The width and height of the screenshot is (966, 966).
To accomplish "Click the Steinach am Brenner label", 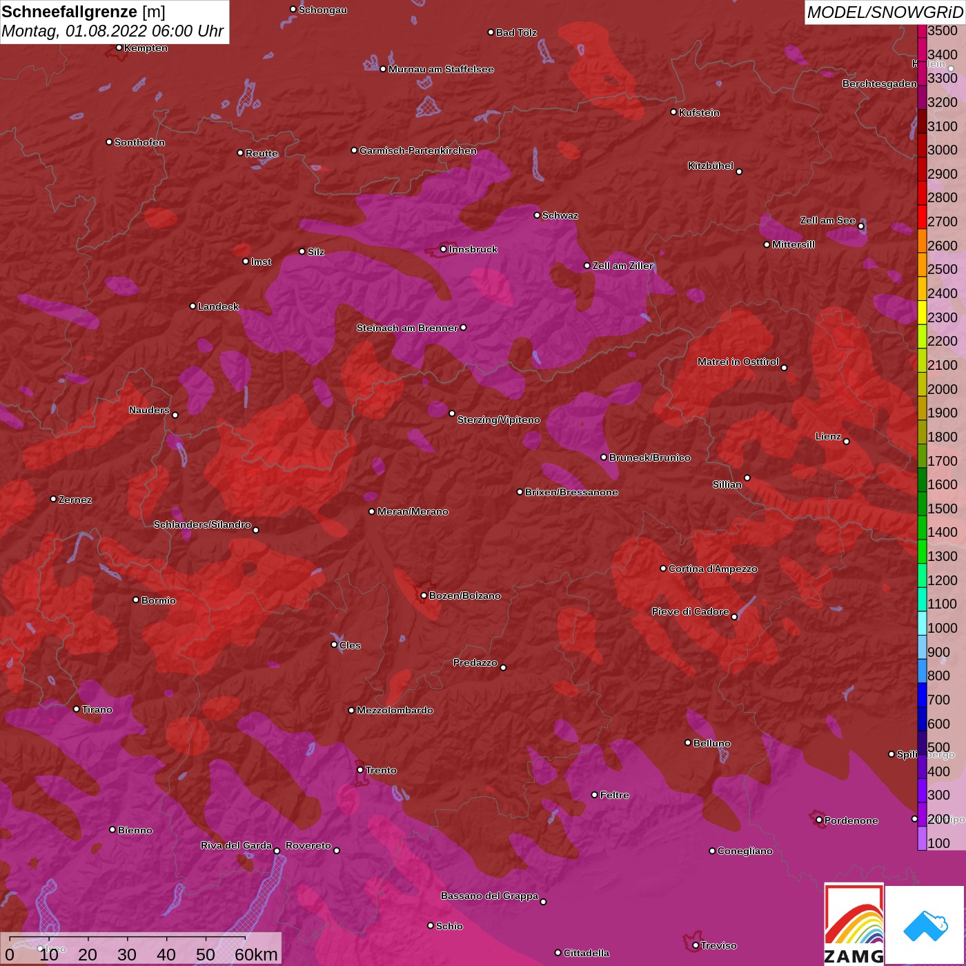I will pos(407,328).
